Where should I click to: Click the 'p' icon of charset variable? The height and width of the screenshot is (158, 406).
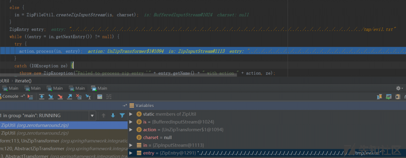pos(139,137)
